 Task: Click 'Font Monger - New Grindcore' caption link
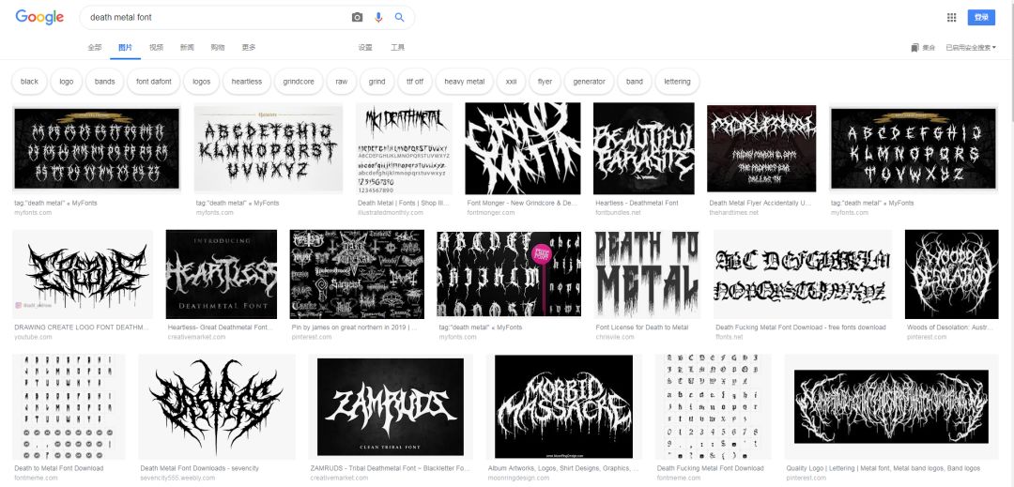(x=522, y=203)
